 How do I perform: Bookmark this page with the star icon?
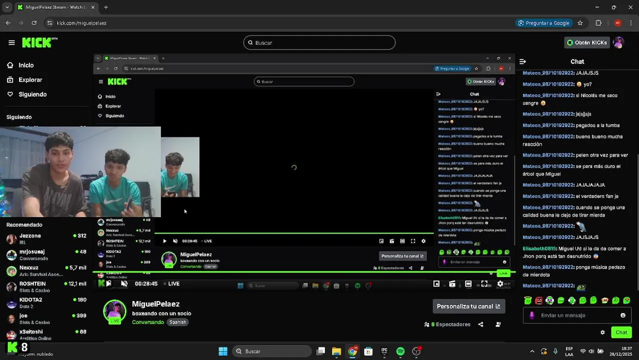coord(580,23)
